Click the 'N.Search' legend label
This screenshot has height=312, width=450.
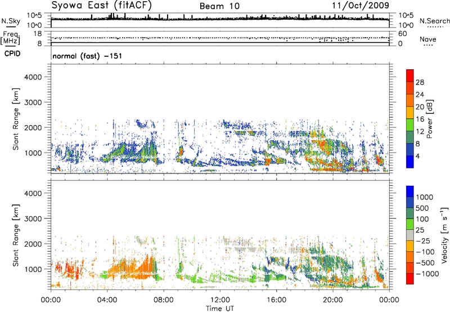point(434,21)
